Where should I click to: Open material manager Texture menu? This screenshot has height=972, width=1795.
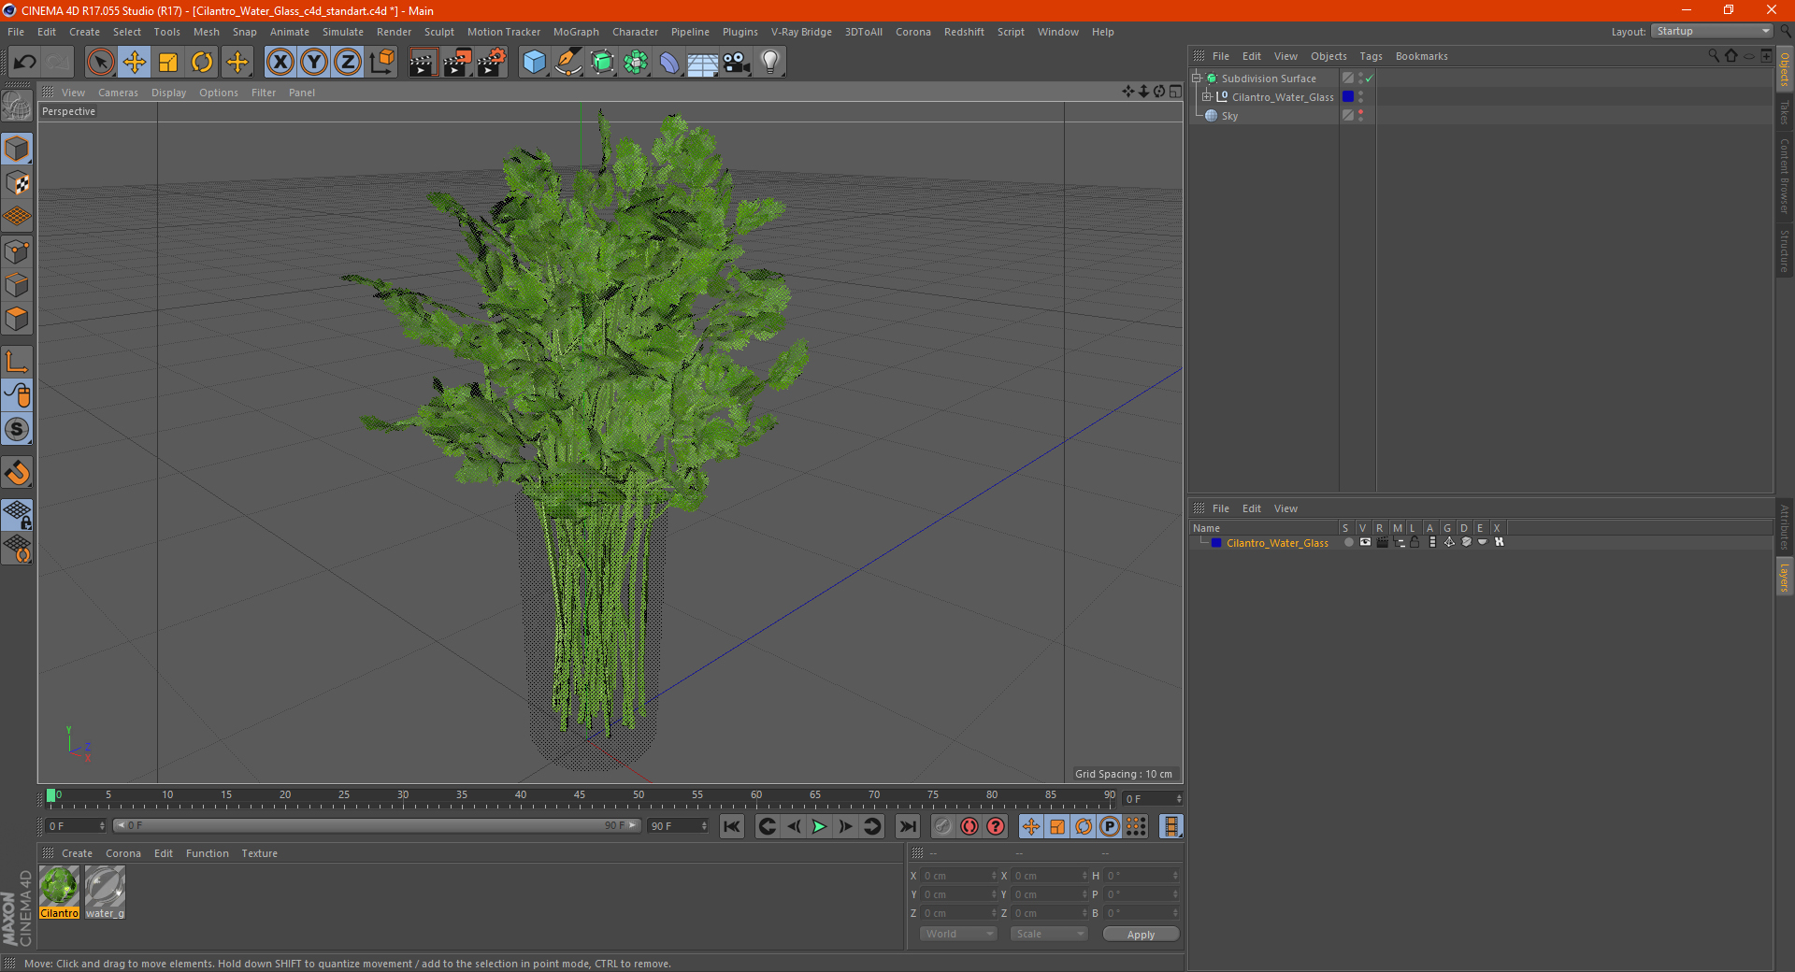tap(259, 853)
